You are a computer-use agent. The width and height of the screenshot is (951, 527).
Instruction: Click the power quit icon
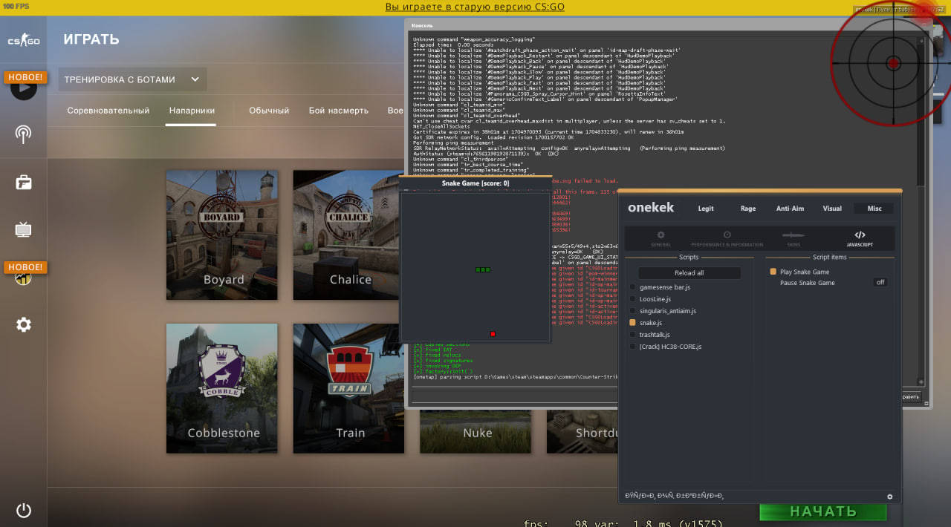(24, 511)
